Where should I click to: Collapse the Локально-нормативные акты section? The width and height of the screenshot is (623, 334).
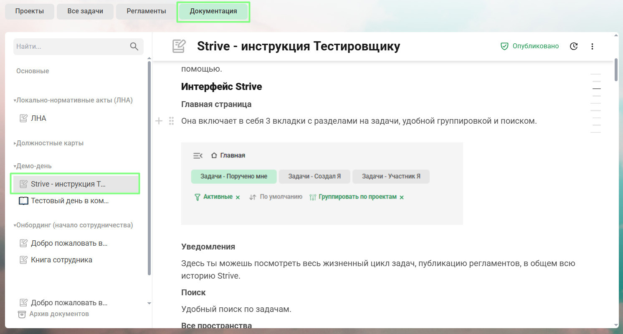tap(15, 100)
